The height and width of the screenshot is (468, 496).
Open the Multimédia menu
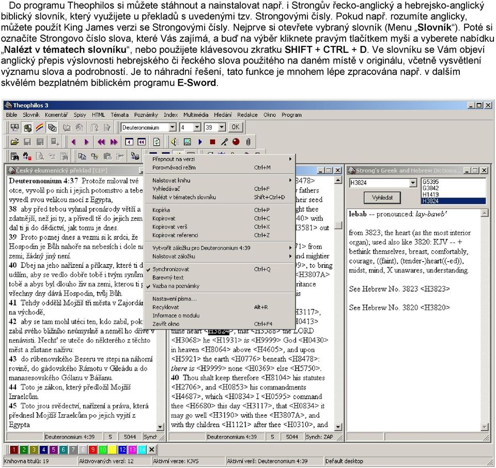(x=196, y=115)
